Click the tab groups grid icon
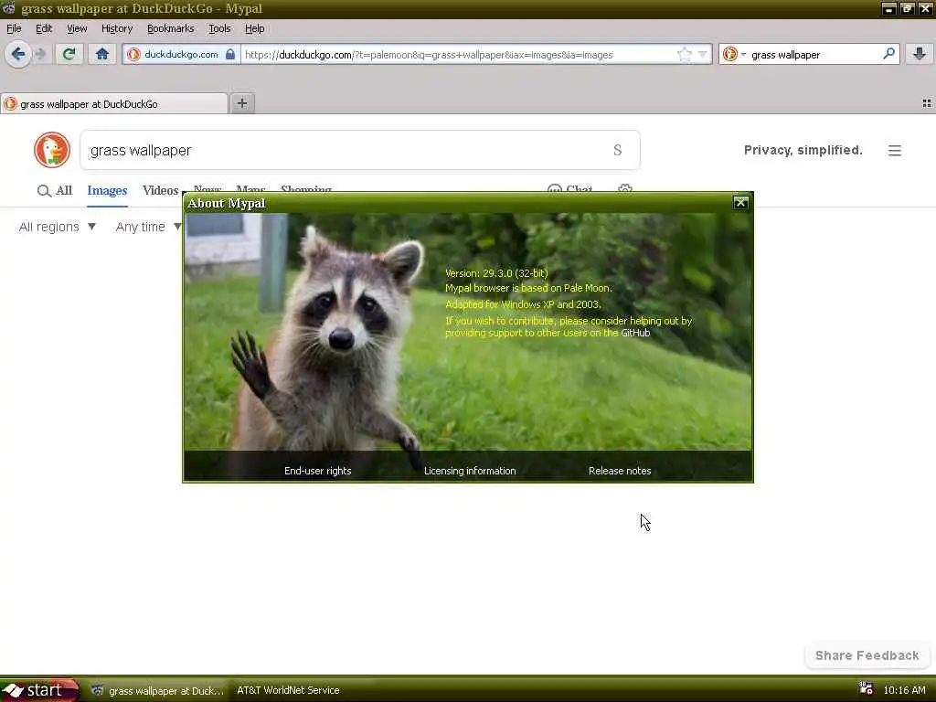 coord(927,103)
